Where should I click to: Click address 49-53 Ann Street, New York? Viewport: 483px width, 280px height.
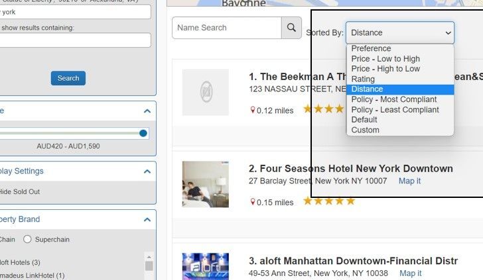coord(318,273)
